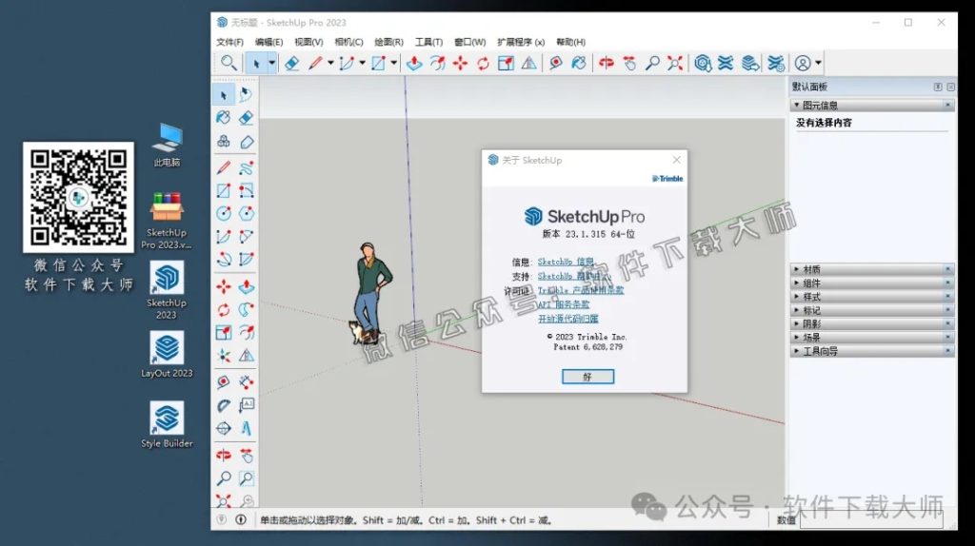The image size is (975, 546).
Task: Open the 绘图(R) menu
Action: [388, 42]
